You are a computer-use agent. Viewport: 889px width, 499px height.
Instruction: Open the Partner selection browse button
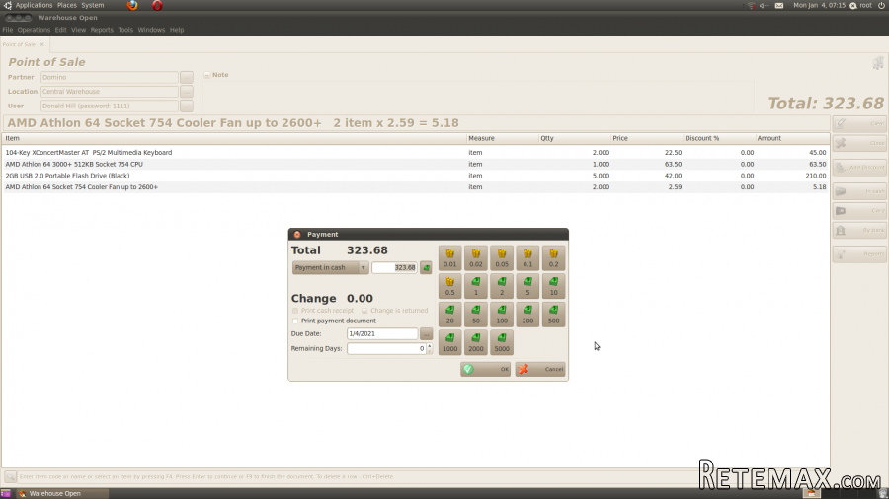(187, 77)
